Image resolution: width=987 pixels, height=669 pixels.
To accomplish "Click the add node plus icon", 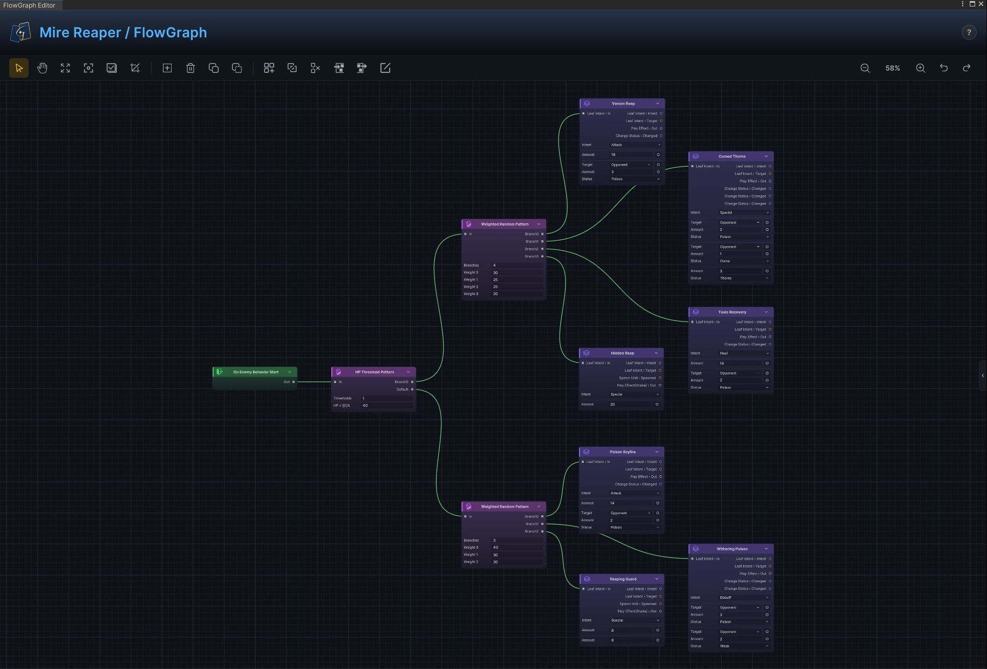I will pyautogui.click(x=167, y=68).
